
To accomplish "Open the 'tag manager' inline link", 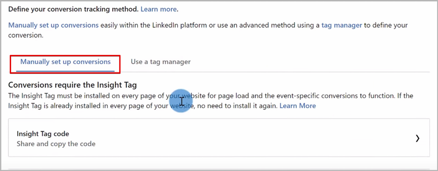I will click(342, 25).
